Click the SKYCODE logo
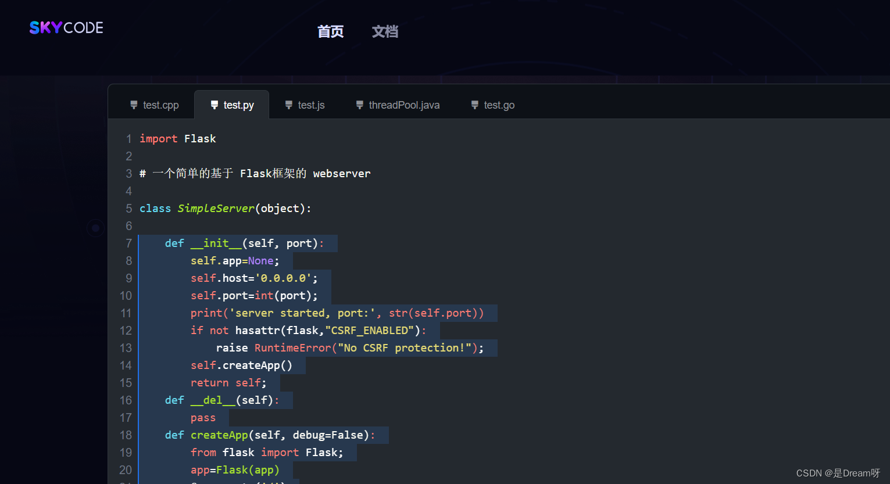 coord(66,28)
